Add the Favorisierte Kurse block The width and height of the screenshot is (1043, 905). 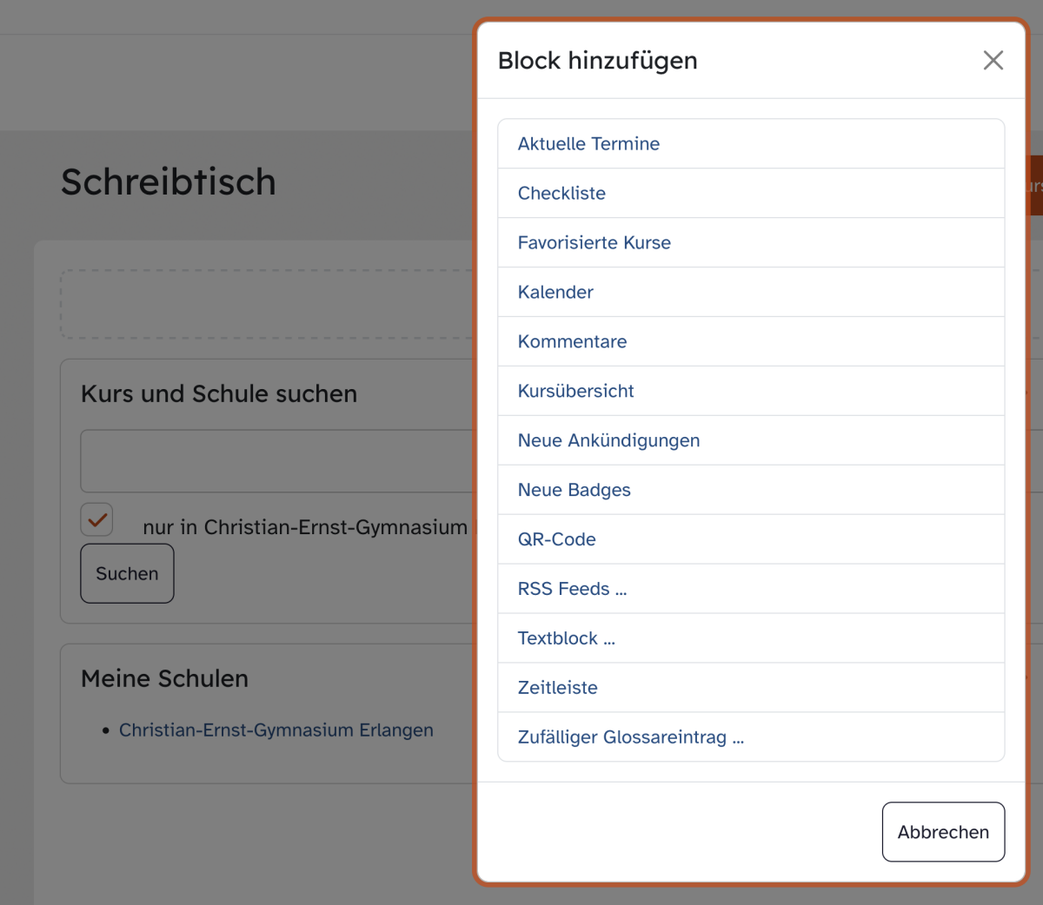pos(594,243)
